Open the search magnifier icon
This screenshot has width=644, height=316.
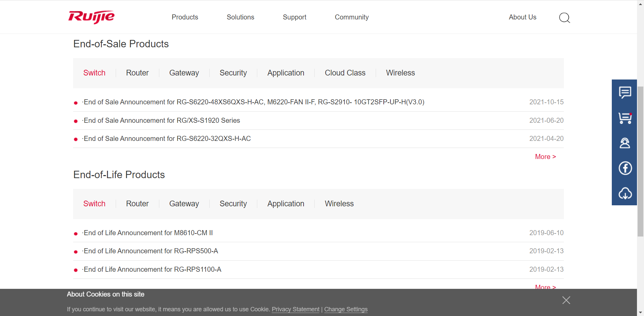565,17
